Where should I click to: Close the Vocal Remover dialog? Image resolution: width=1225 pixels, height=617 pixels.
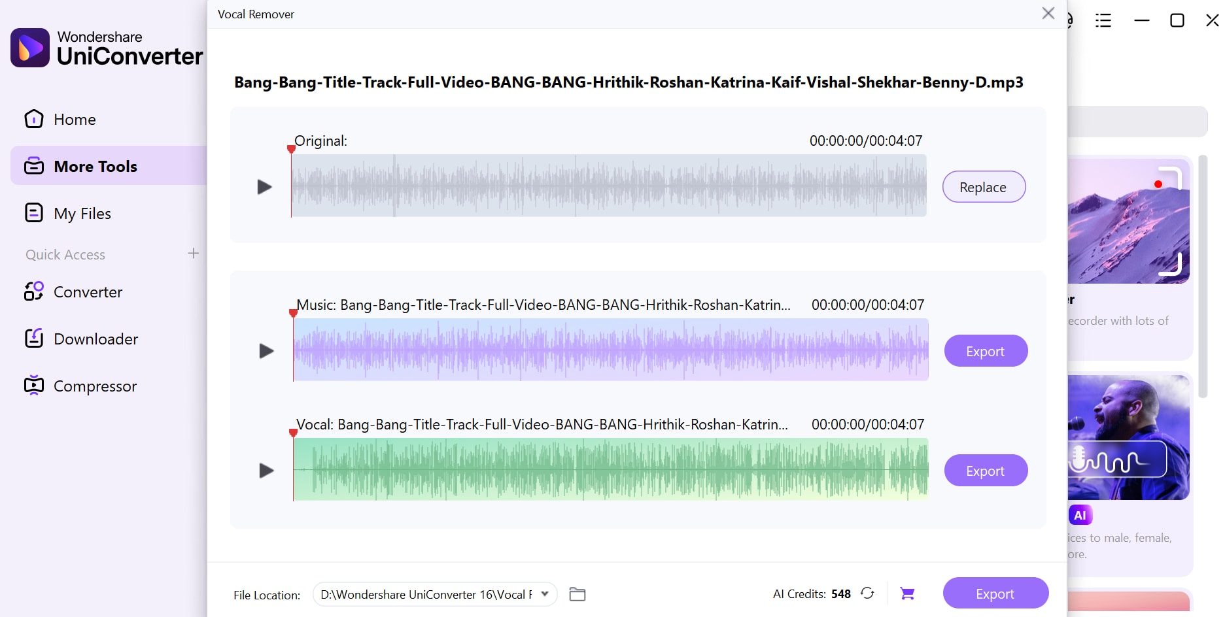click(1048, 13)
